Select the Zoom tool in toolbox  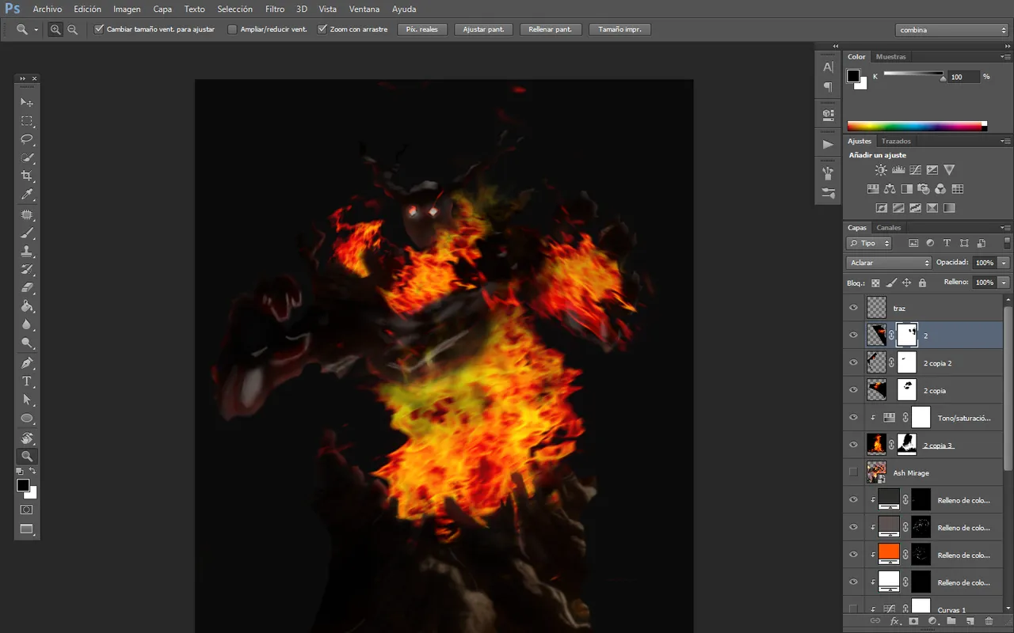click(x=27, y=457)
